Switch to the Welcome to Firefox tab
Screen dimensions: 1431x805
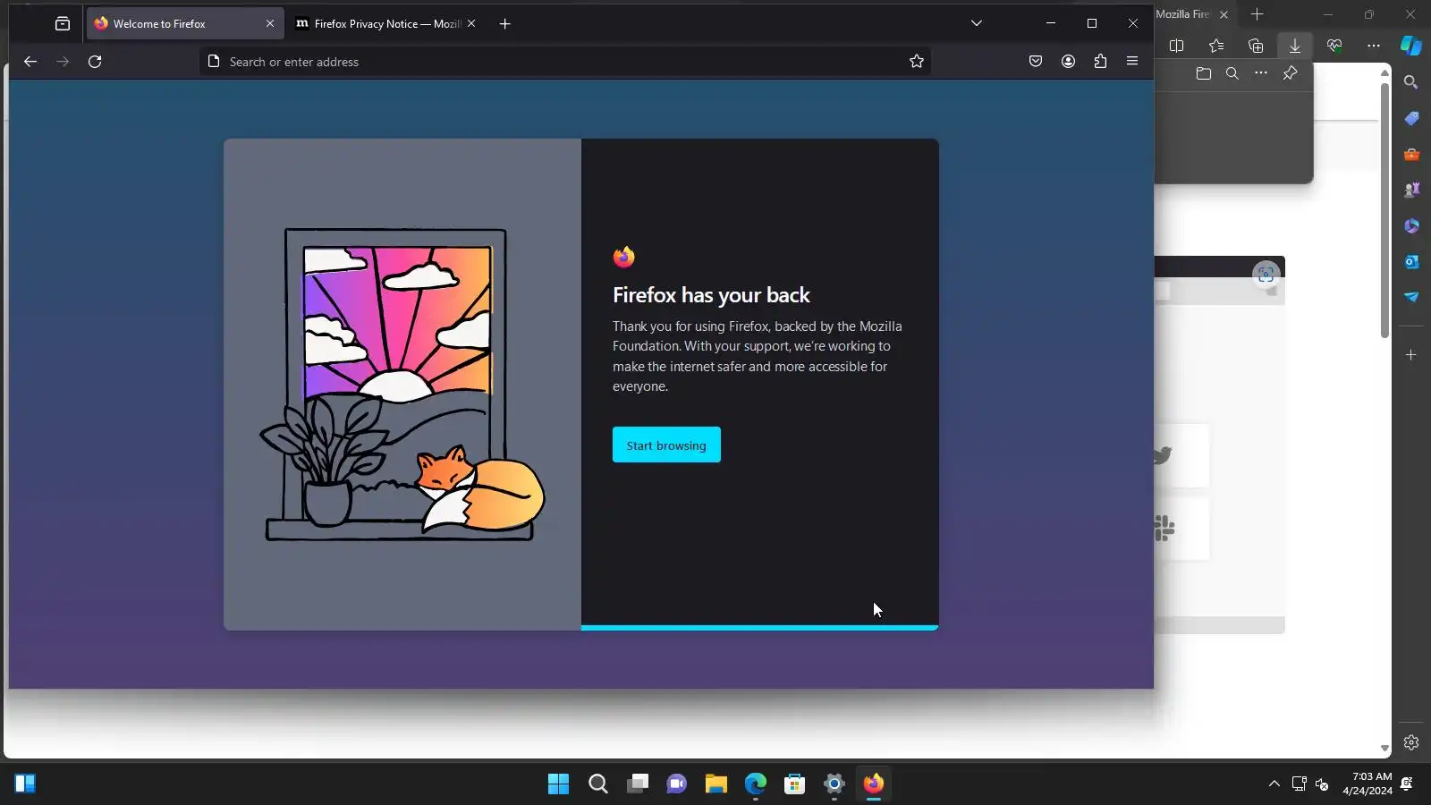tap(185, 24)
